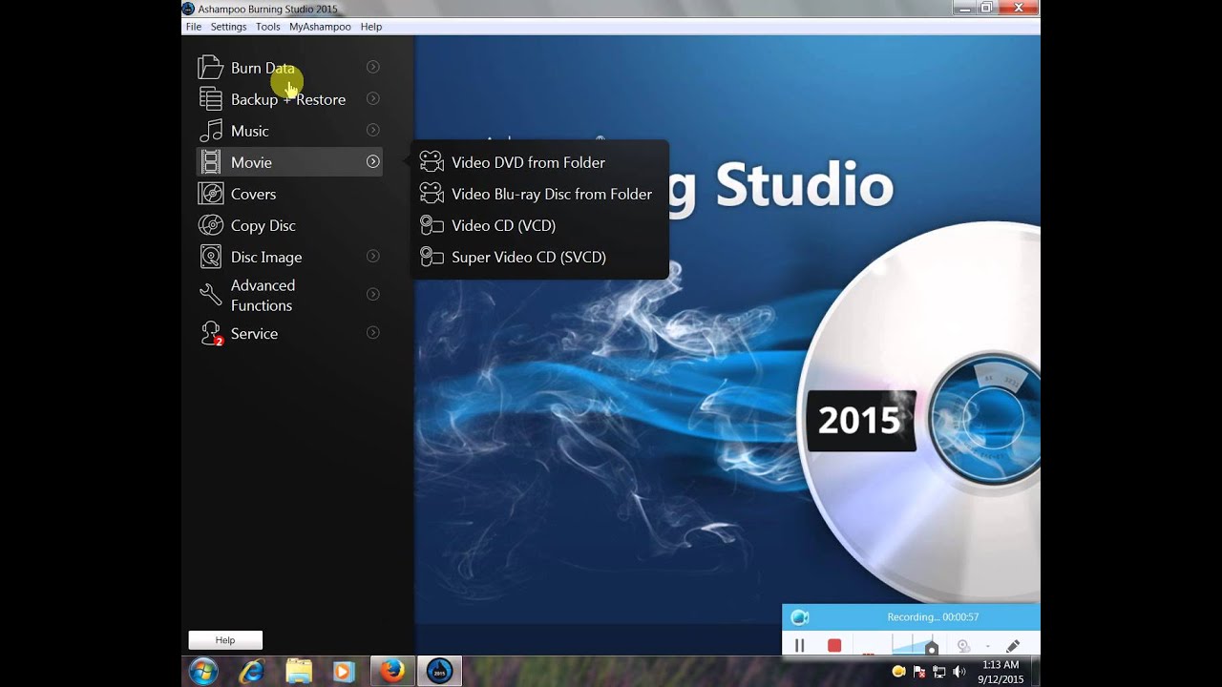Click the Advanced Functions wrench icon
This screenshot has height=687, width=1222.
point(210,295)
